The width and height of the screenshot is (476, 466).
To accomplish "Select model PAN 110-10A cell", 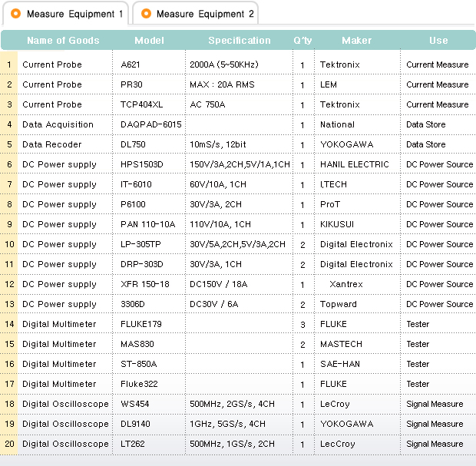I will click(148, 224).
